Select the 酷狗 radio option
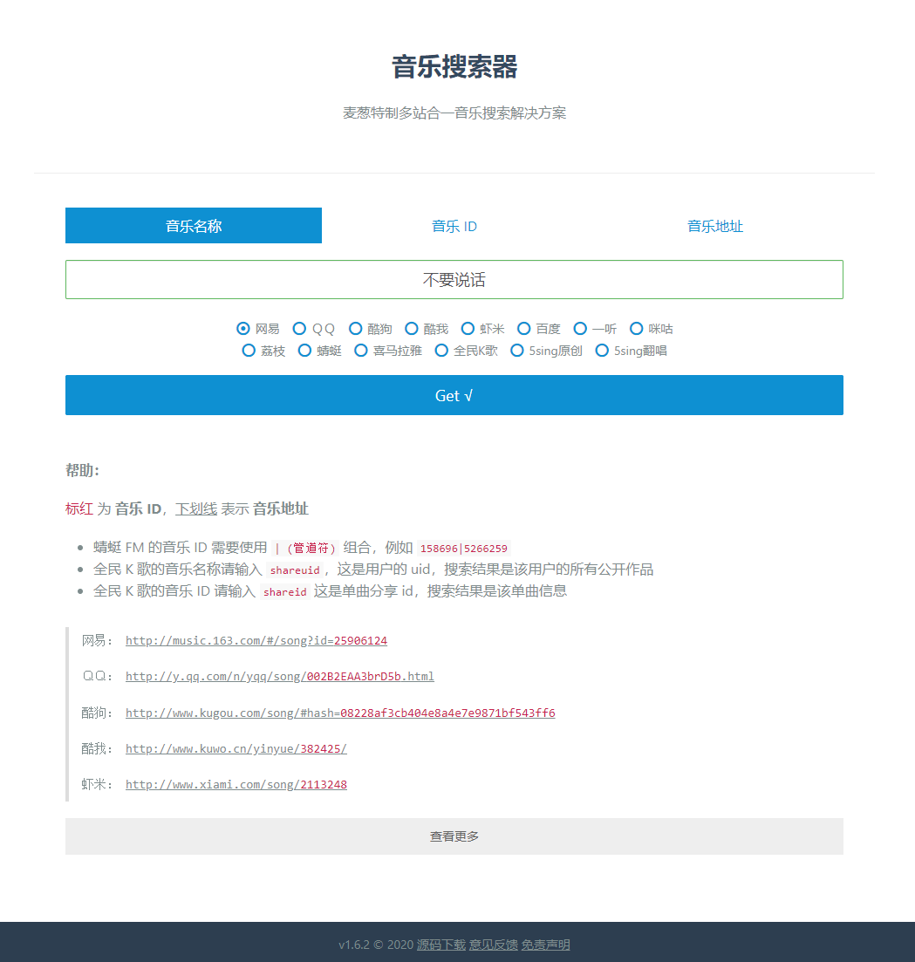The image size is (915, 962). point(353,329)
